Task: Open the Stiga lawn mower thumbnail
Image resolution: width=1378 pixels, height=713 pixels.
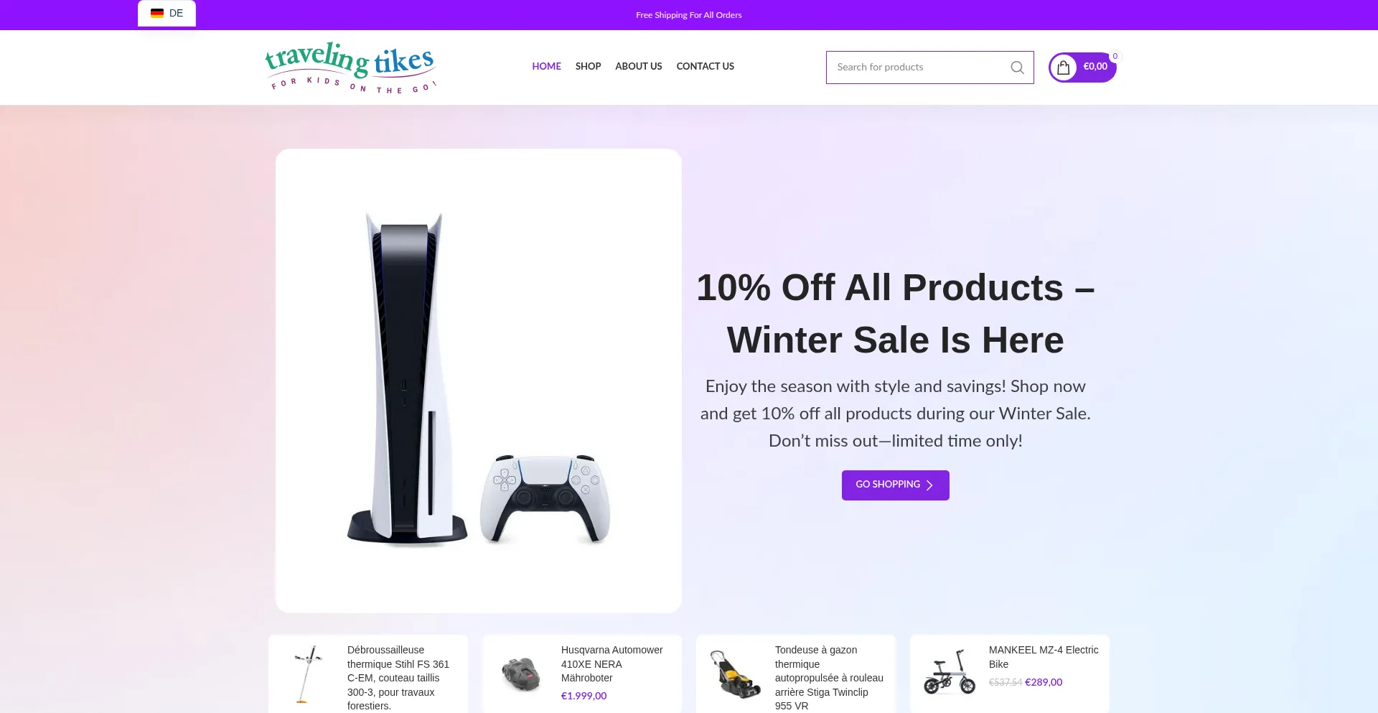Action: [x=736, y=674]
